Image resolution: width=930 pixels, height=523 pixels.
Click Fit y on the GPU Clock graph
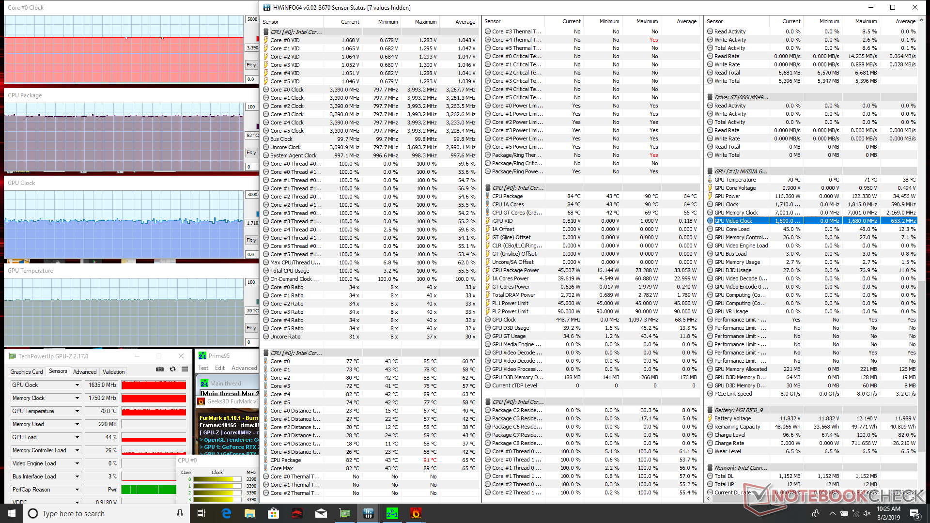251,240
